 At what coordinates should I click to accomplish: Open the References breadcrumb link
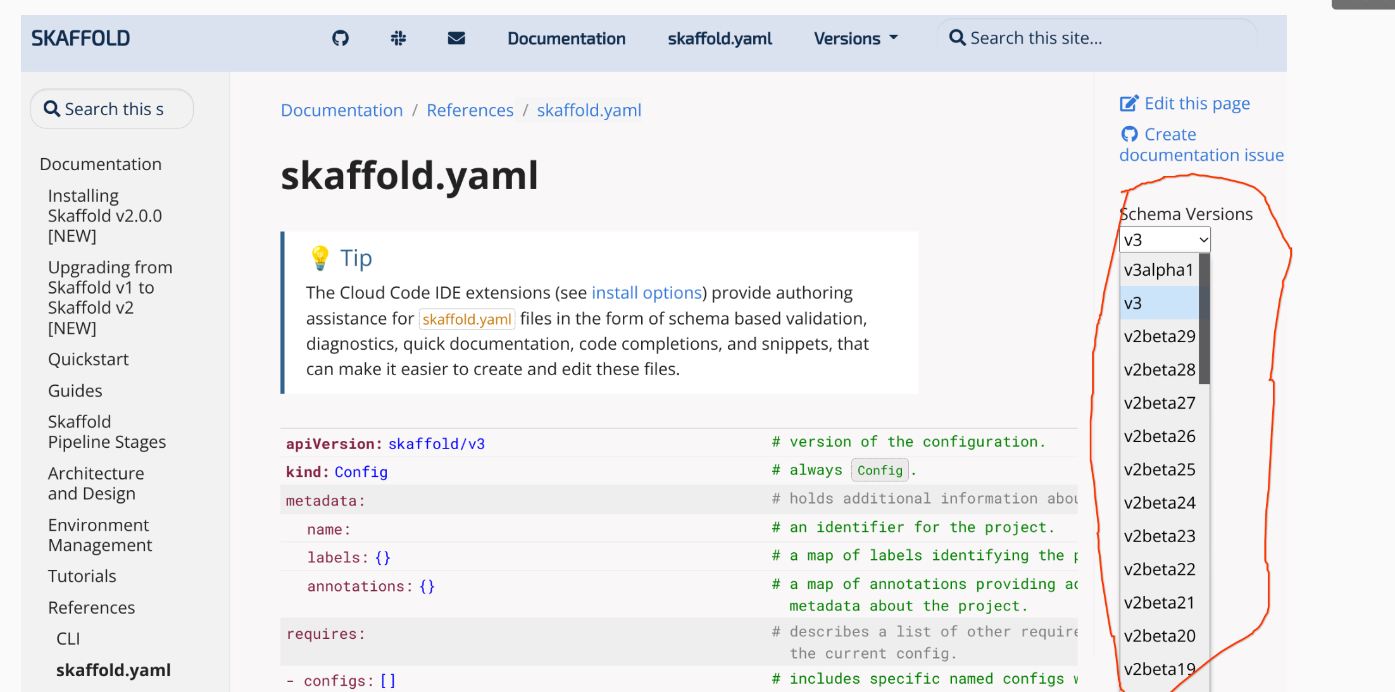470,109
